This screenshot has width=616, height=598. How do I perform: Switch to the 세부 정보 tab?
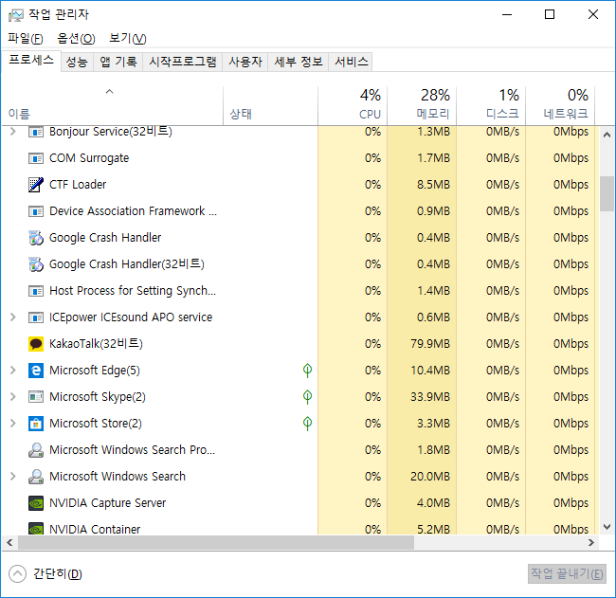(299, 63)
